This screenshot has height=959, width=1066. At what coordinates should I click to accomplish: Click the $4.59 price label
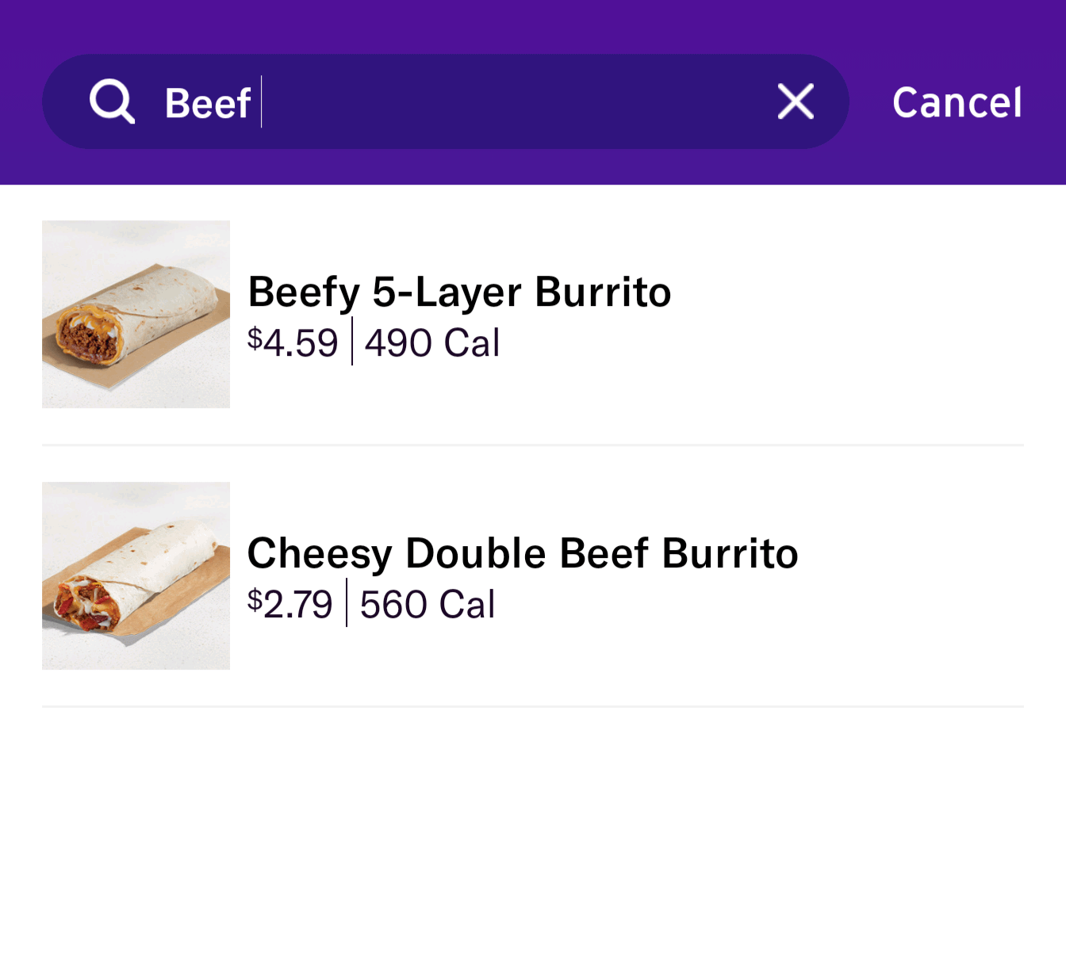[293, 342]
